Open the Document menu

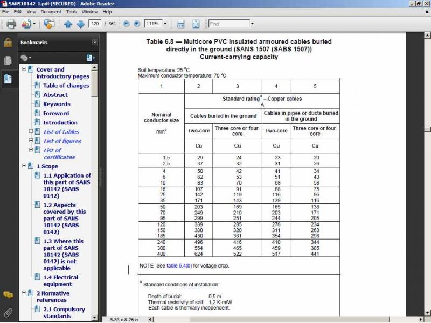click(51, 11)
